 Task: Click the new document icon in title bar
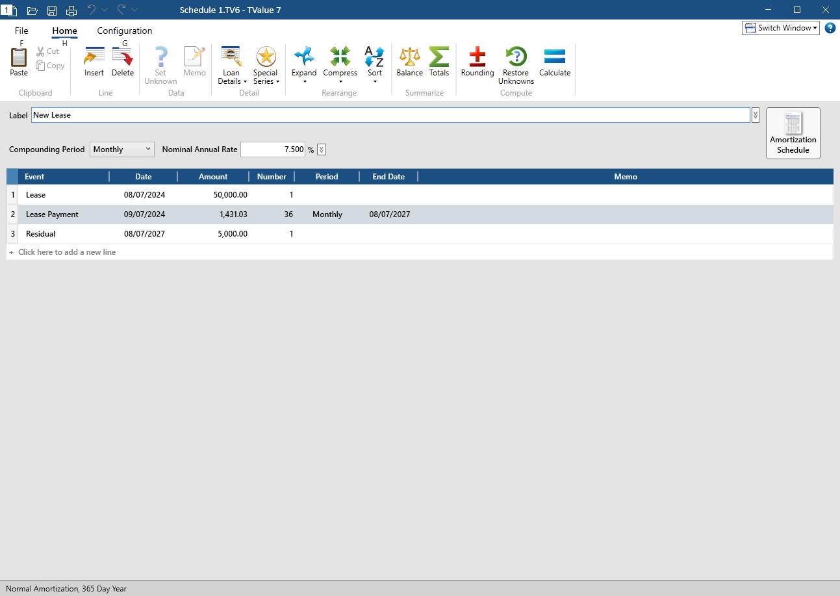(8, 10)
